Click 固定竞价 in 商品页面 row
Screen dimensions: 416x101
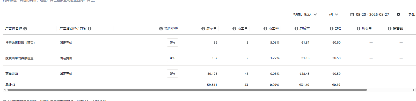66,74
